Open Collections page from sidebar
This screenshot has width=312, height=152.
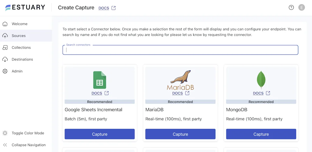[x=21, y=48]
